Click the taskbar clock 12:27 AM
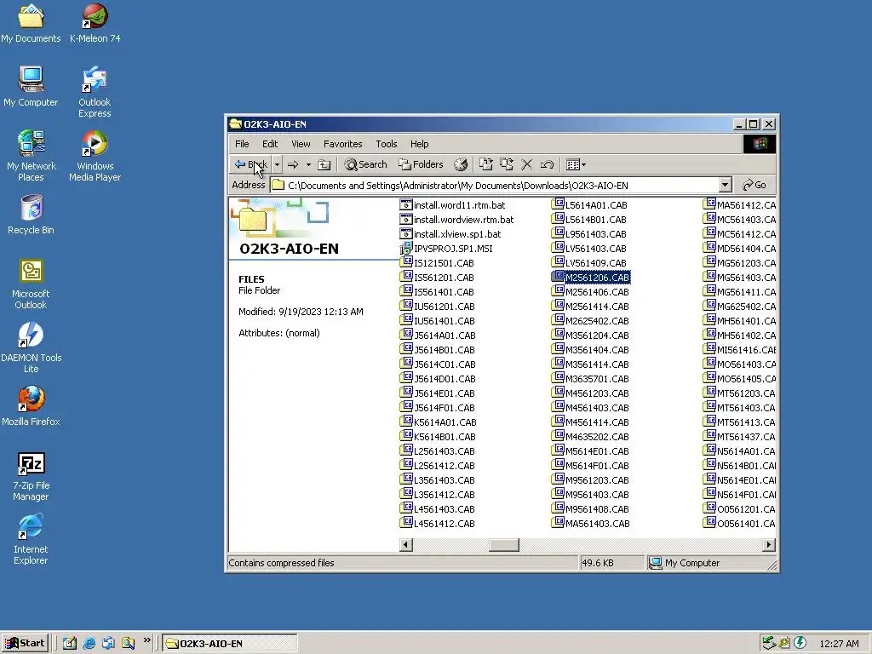 (x=839, y=644)
